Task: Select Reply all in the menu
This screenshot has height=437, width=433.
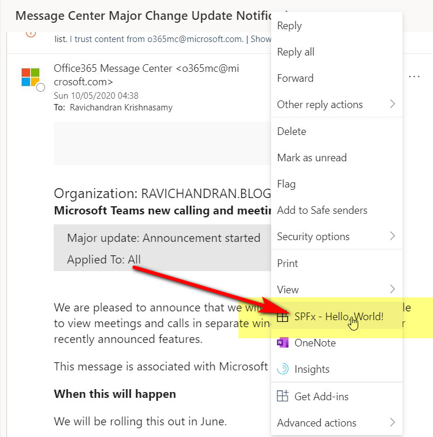Action: coord(296,52)
